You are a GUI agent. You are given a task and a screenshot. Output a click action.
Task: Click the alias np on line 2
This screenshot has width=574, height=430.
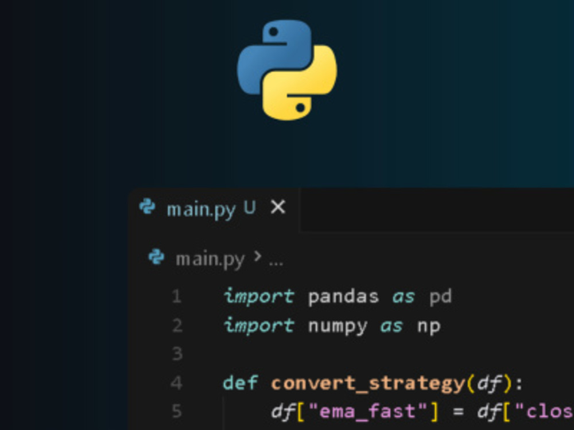coord(429,327)
